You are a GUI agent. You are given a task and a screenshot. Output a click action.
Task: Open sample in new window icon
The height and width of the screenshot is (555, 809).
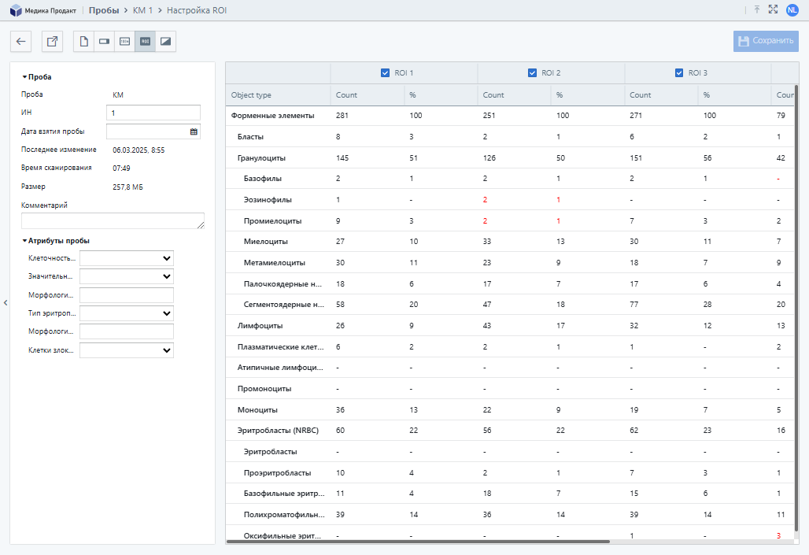click(x=52, y=41)
